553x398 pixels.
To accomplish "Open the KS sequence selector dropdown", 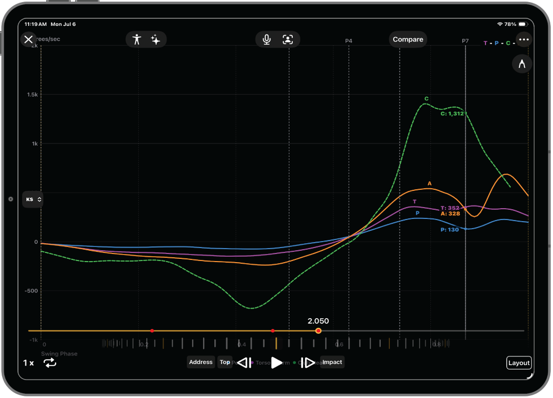I will (x=33, y=200).
